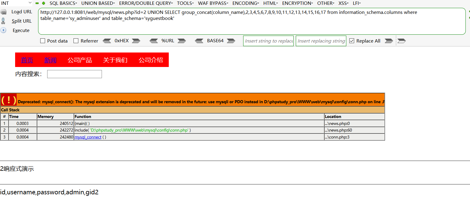Click the left arrow before %URL

pos(154,41)
